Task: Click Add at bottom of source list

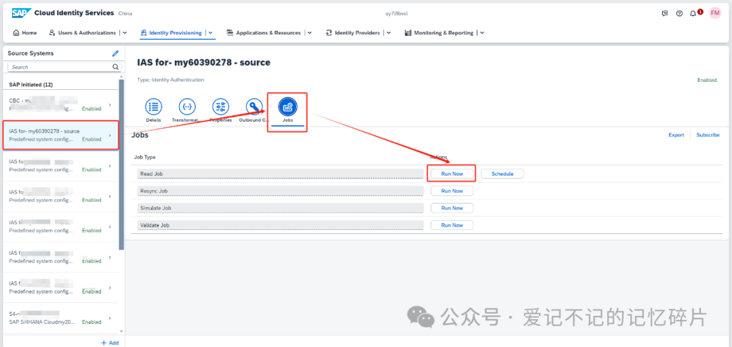Action: (x=110, y=343)
